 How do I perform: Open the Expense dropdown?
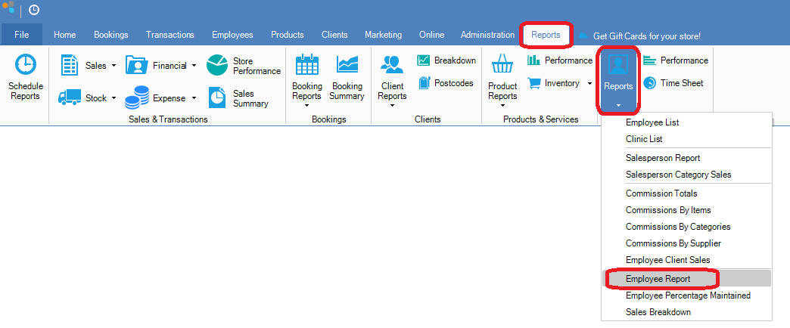tap(194, 98)
